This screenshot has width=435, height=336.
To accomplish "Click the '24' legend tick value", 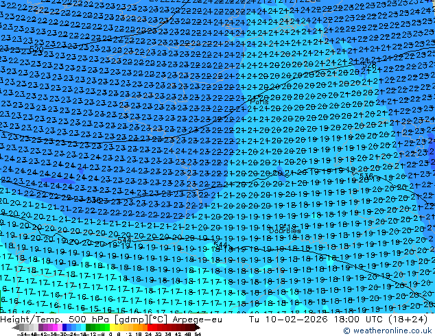I will pyautogui.click(x=148, y=335).
